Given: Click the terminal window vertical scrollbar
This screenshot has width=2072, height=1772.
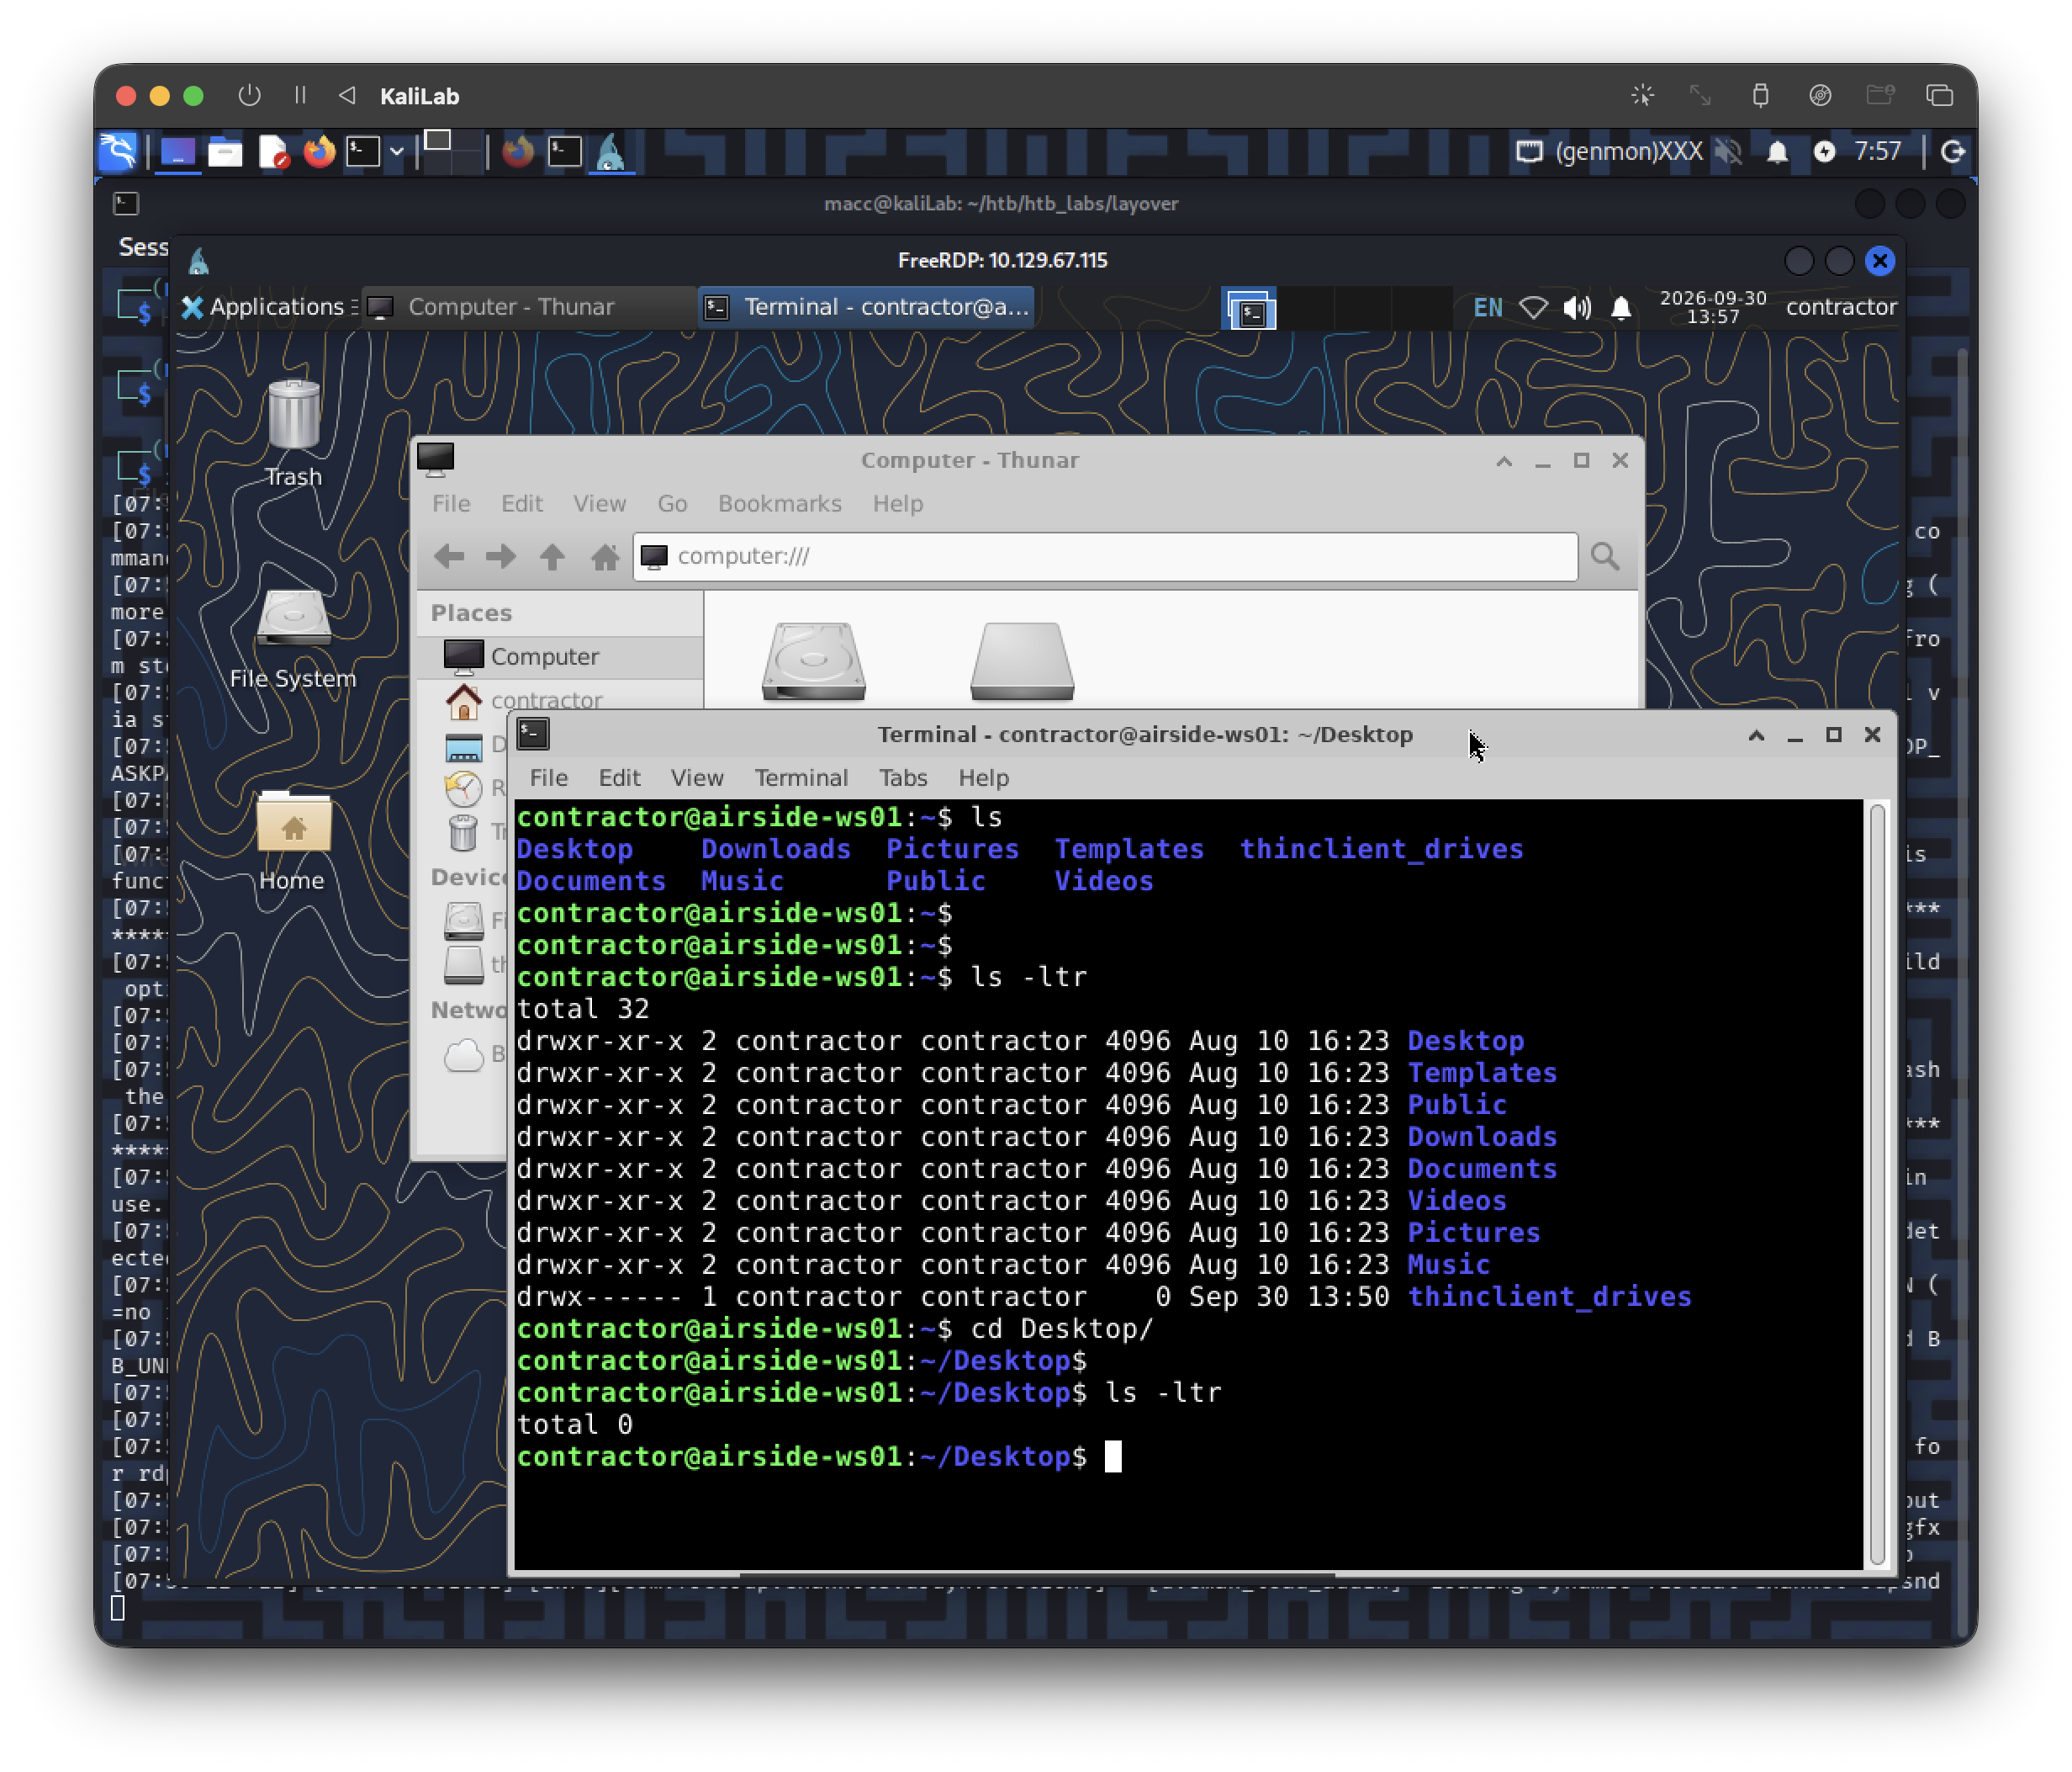Looking at the screenshot, I should click(x=1877, y=1183).
